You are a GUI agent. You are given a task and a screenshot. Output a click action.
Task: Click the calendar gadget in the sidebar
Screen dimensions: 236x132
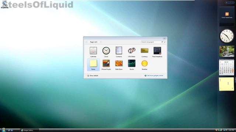tap(226, 67)
